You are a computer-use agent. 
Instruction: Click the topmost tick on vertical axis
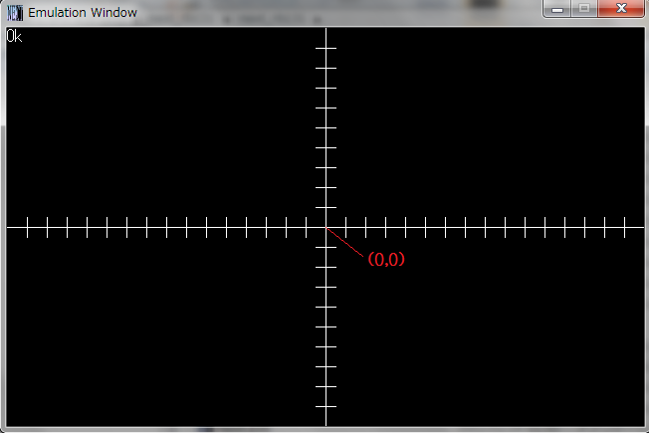[326, 48]
